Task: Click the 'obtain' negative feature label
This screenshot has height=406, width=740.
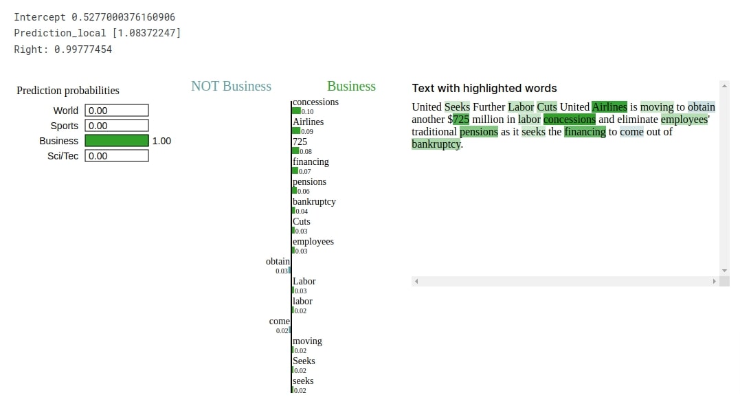Action: click(278, 262)
